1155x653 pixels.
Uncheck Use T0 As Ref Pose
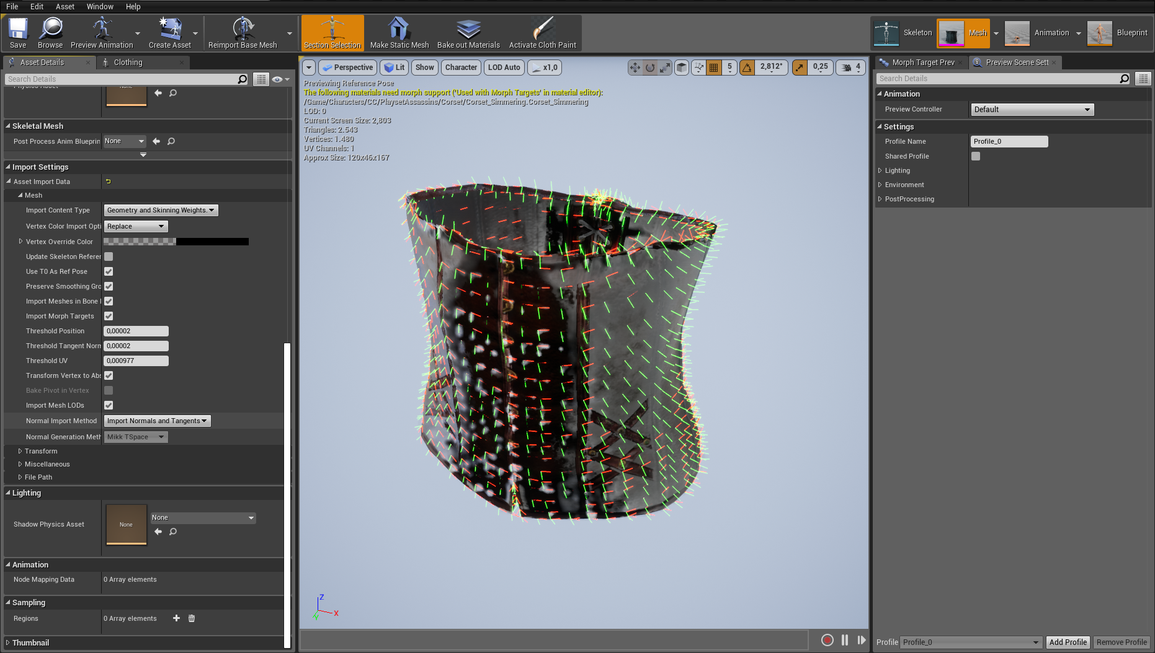(109, 271)
